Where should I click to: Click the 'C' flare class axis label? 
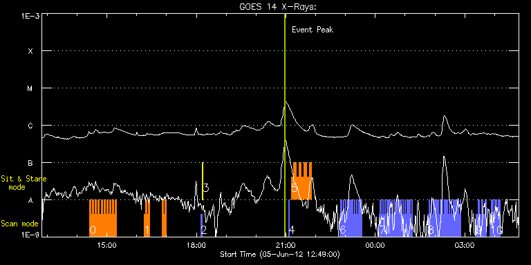pyautogui.click(x=30, y=126)
